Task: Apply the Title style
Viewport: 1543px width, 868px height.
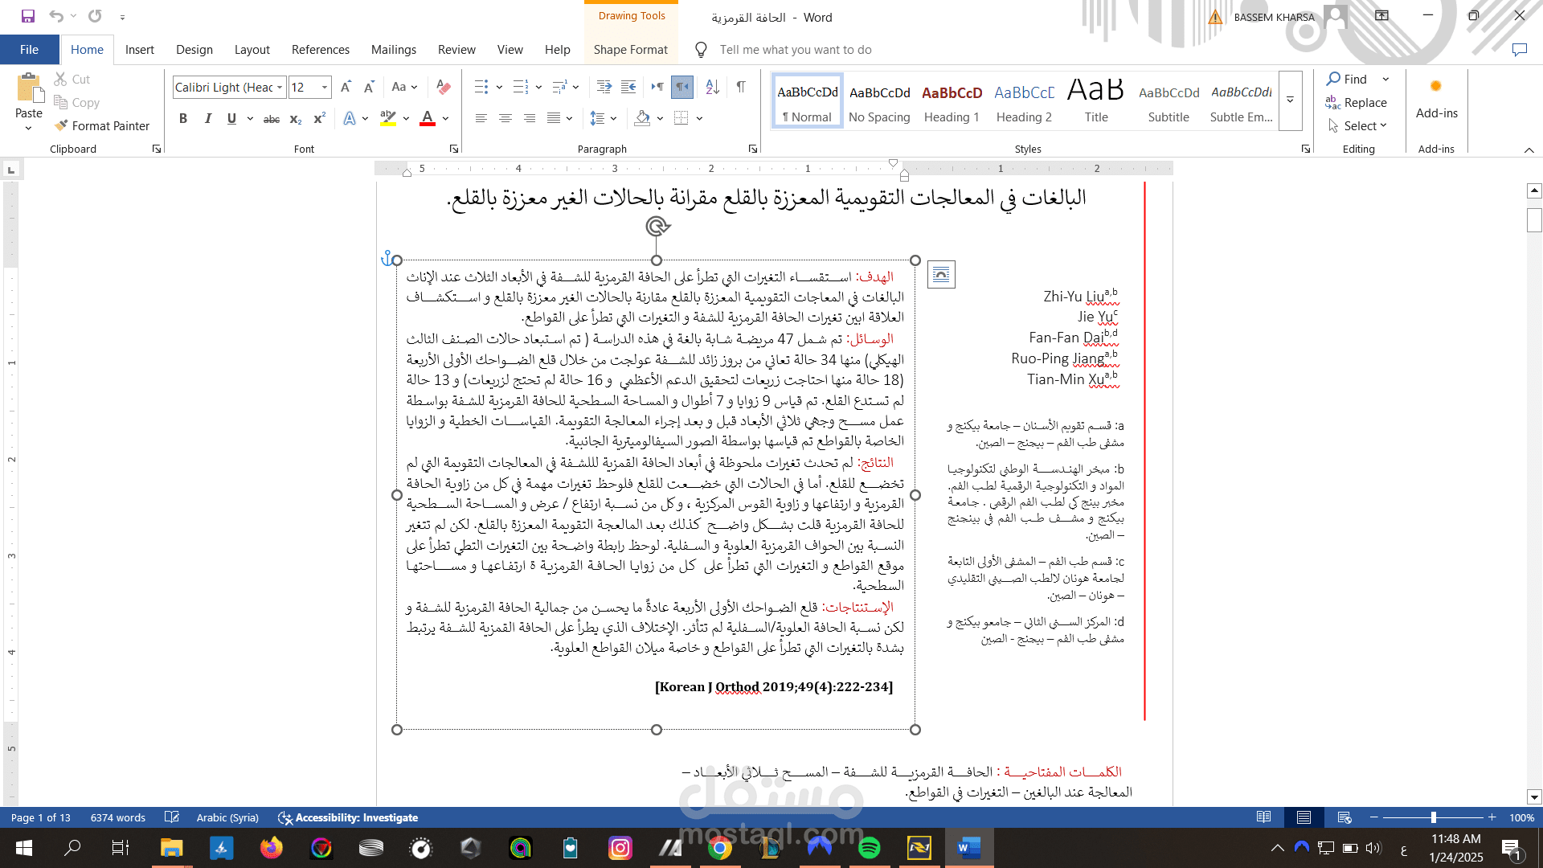Action: click(1096, 102)
